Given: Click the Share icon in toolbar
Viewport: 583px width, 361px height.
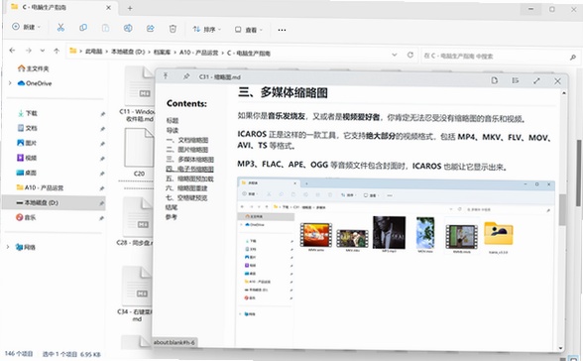Looking at the screenshot, I should [x=151, y=28].
